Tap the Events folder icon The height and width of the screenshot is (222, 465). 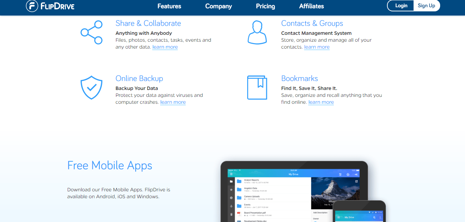pyautogui.click(x=239, y=206)
